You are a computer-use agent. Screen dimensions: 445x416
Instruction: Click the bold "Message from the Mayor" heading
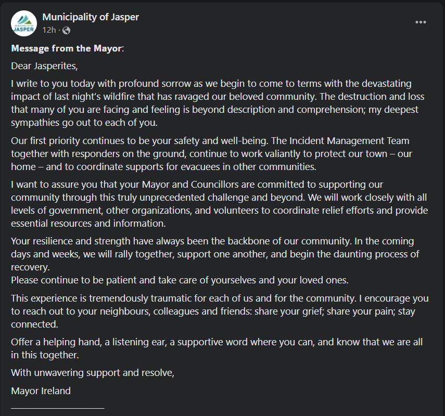point(66,49)
